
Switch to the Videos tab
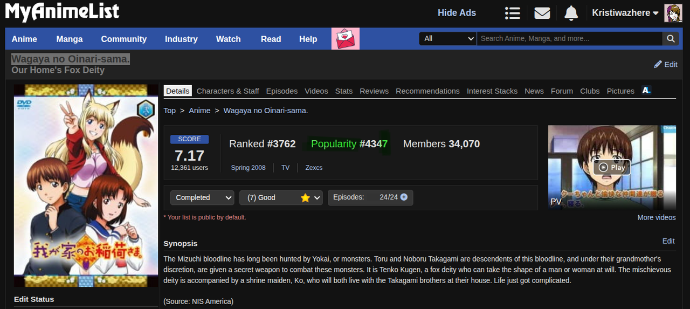pos(316,91)
